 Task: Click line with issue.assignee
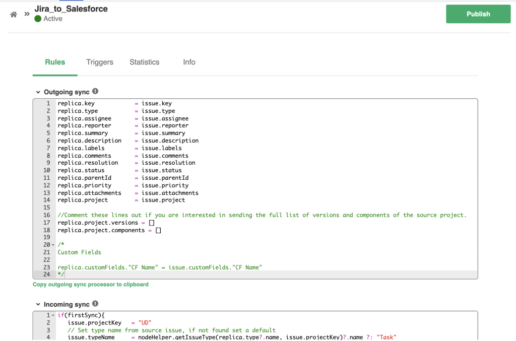tap(123, 118)
